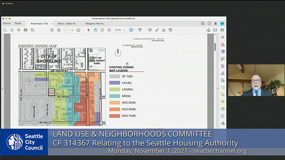Activate the Hand pan tool
The image size is (285, 160).
click(x=95, y=30)
